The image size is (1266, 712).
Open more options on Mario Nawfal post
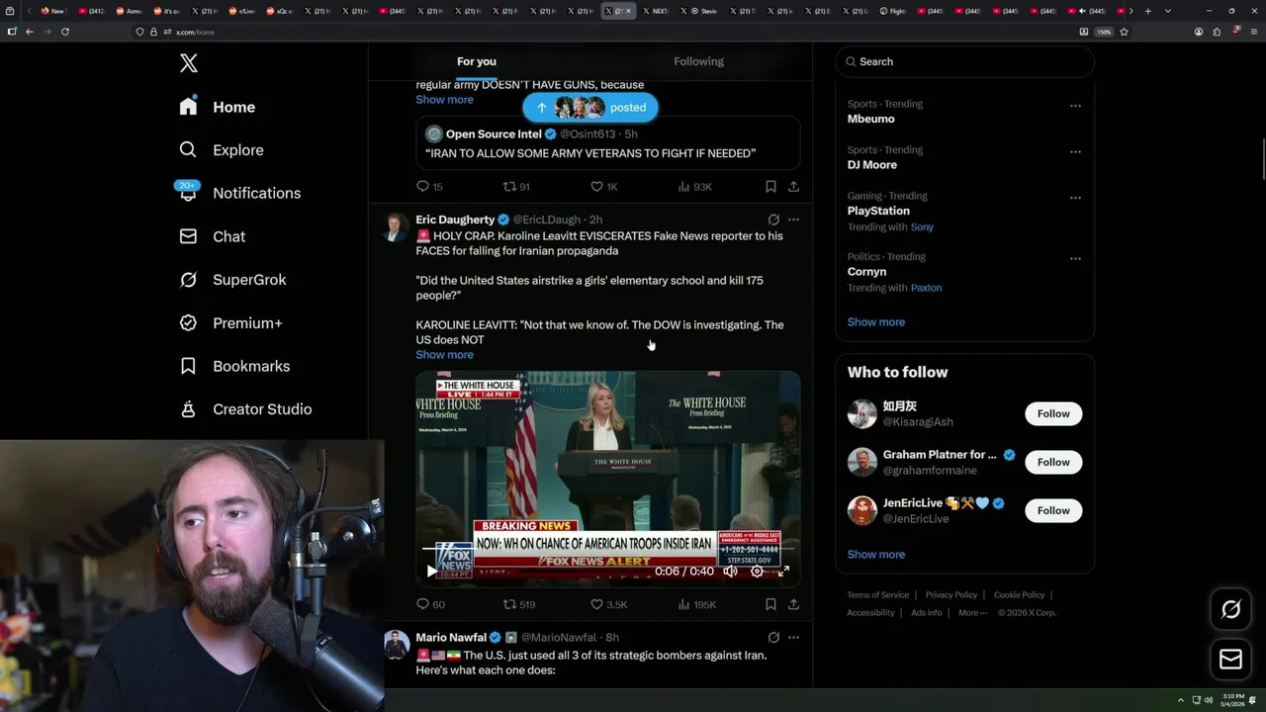tap(793, 638)
